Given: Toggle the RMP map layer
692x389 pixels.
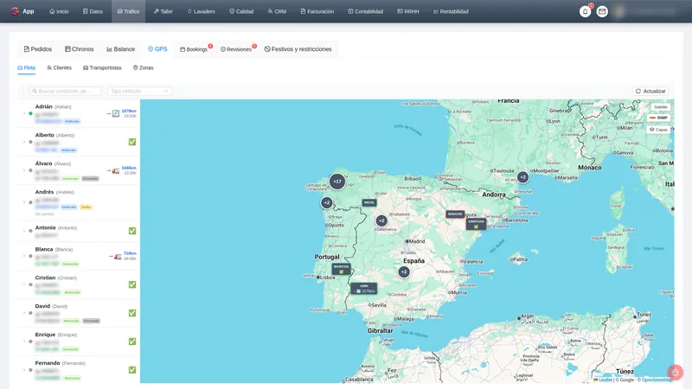Looking at the screenshot, I should (659, 118).
